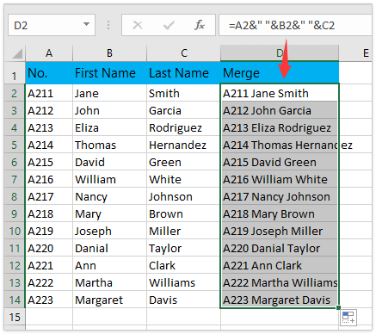This screenshot has height=334, width=376.
Task: Select column A header
Action: [x=49, y=53]
